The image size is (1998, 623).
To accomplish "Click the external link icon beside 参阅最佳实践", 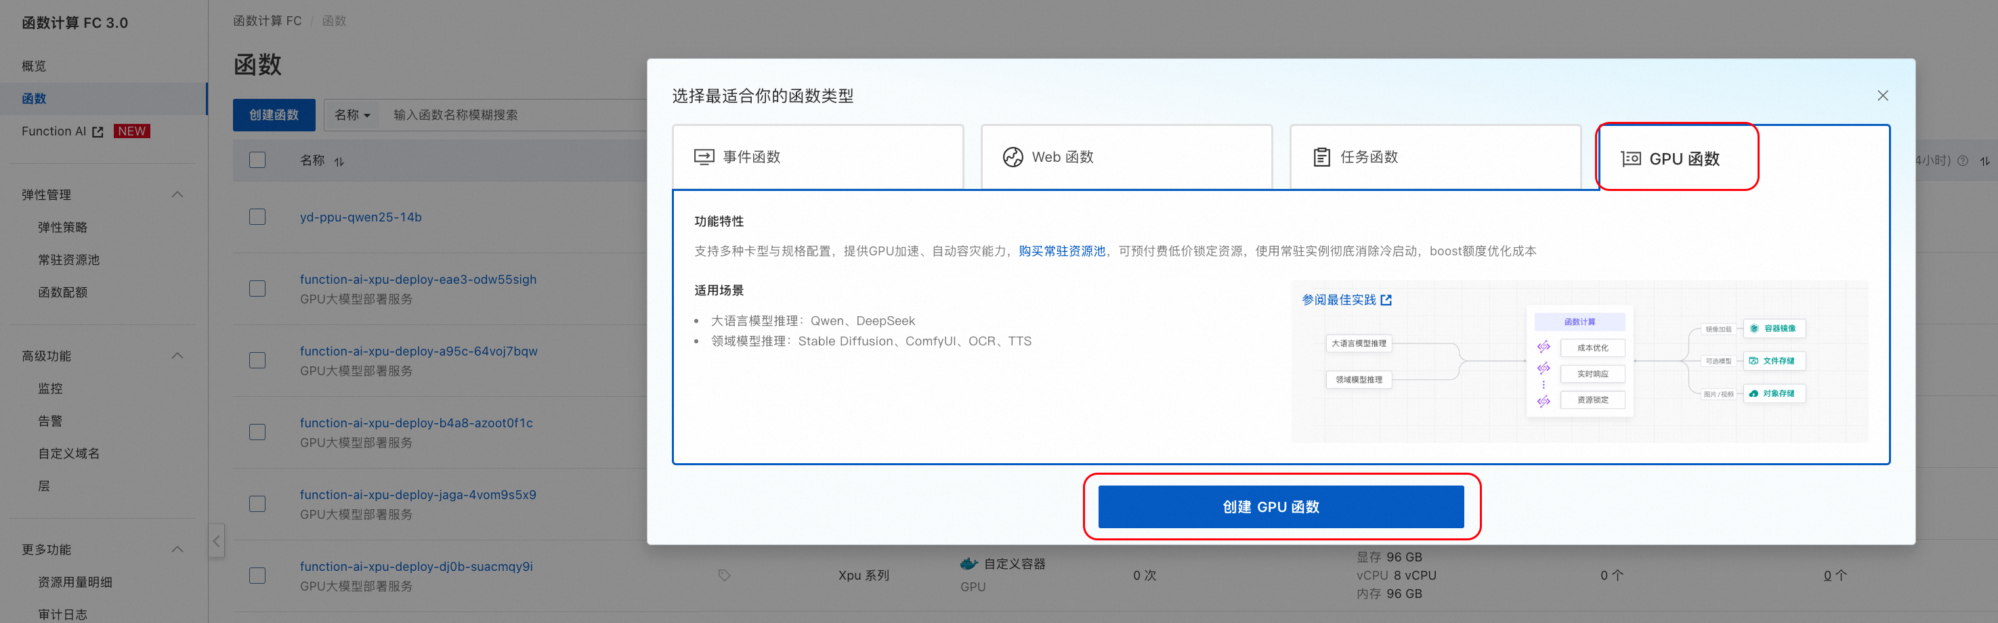I will (x=1386, y=299).
